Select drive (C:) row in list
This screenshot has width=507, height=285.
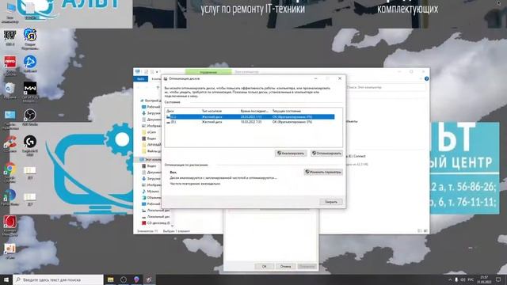coord(250,116)
